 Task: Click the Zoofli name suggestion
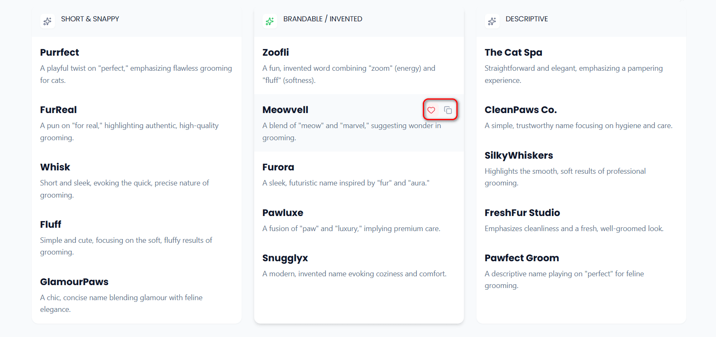(x=276, y=53)
